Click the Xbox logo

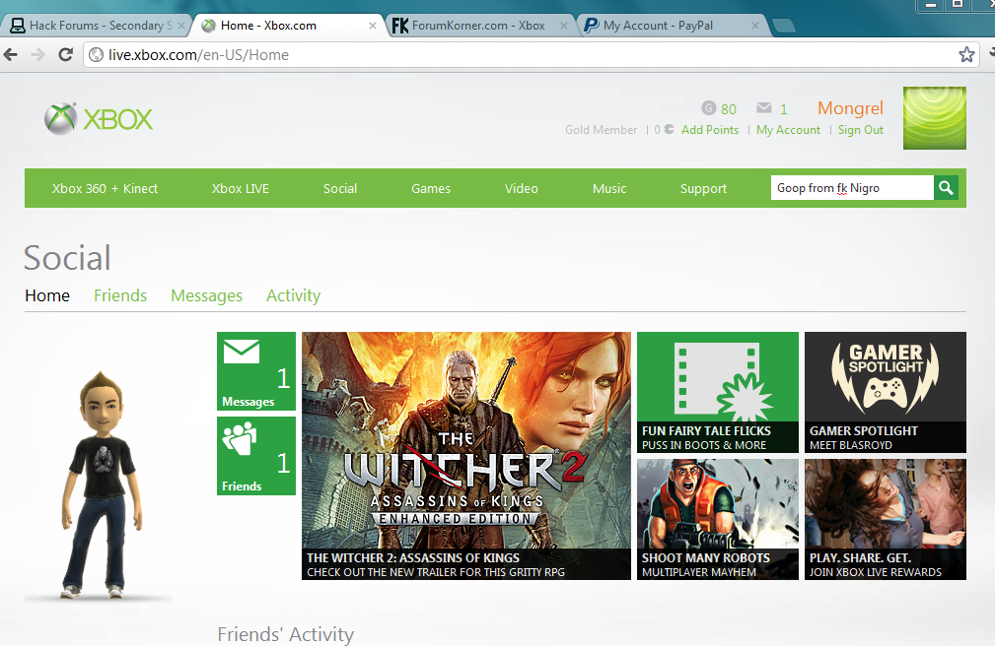tap(99, 118)
